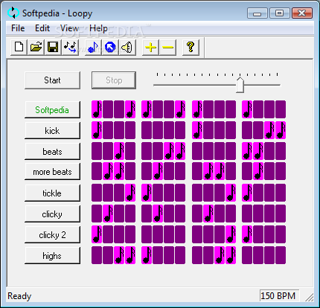The height and width of the screenshot is (308, 320).
Task: Toggle off step 8 in beats row
Action: [x=180, y=151]
